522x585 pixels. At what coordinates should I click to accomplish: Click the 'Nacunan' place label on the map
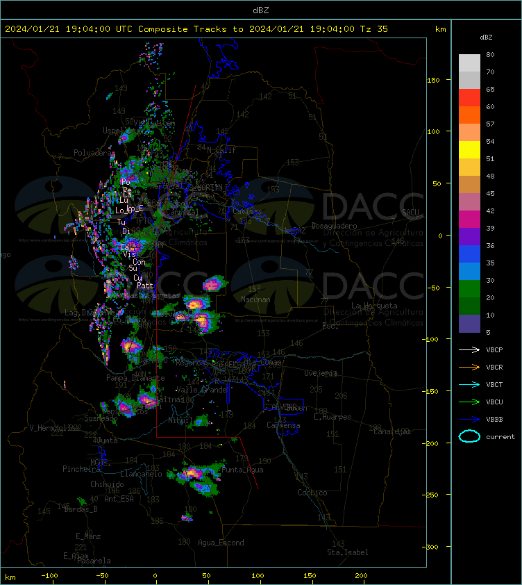point(255,299)
